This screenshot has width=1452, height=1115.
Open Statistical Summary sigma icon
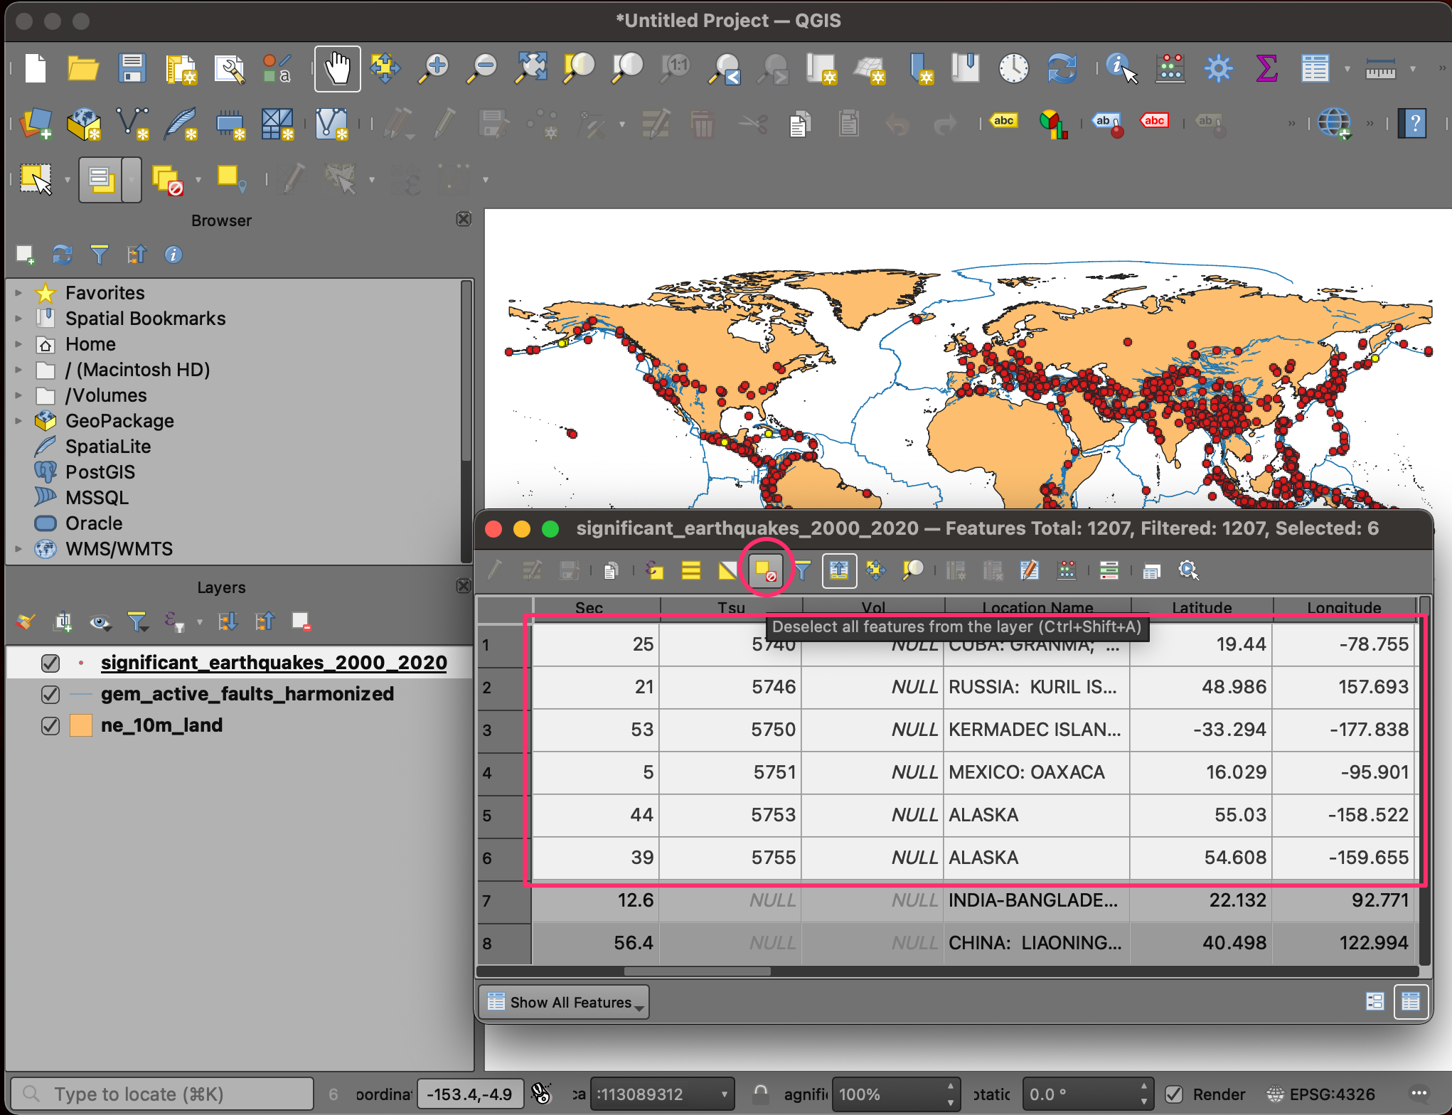click(x=1266, y=69)
